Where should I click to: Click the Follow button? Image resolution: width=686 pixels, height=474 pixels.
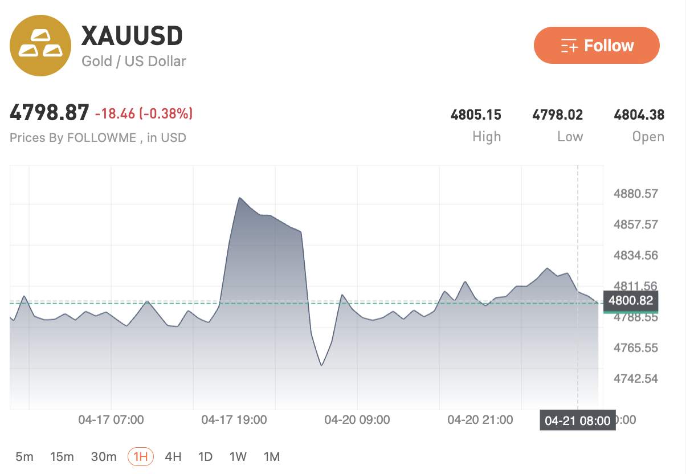click(597, 46)
